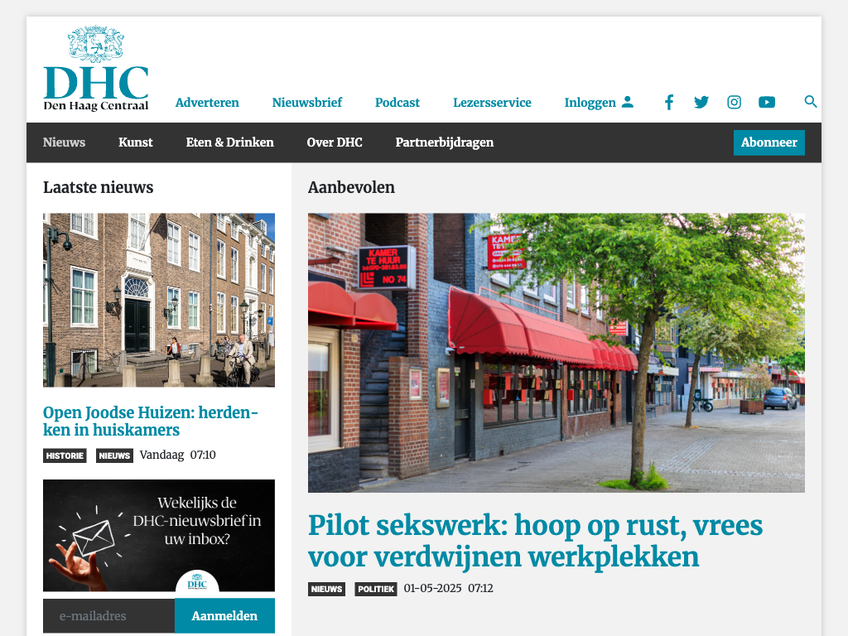Click the DHC Den Haag Centraal logo
The height and width of the screenshot is (636, 848).
point(96,70)
